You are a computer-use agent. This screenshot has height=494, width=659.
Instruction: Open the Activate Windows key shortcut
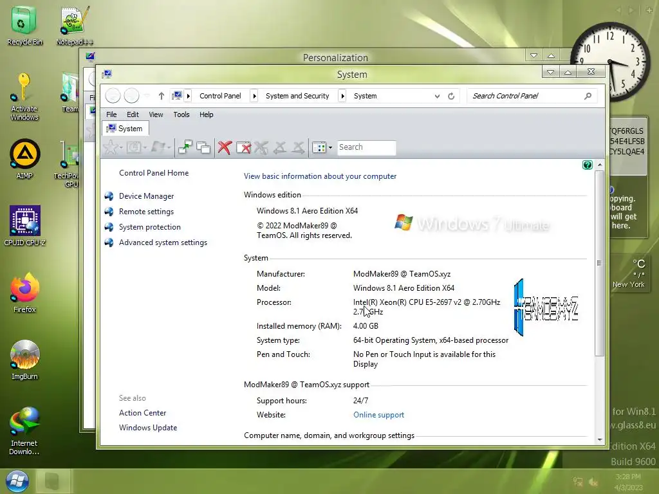tap(24, 96)
